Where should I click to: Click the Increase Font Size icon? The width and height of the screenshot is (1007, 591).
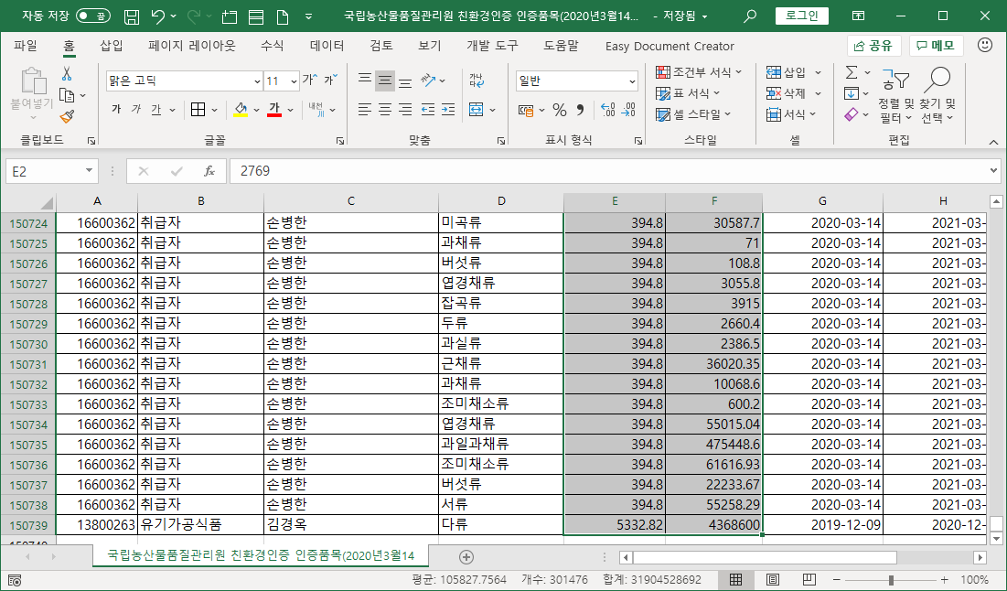[x=309, y=80]
